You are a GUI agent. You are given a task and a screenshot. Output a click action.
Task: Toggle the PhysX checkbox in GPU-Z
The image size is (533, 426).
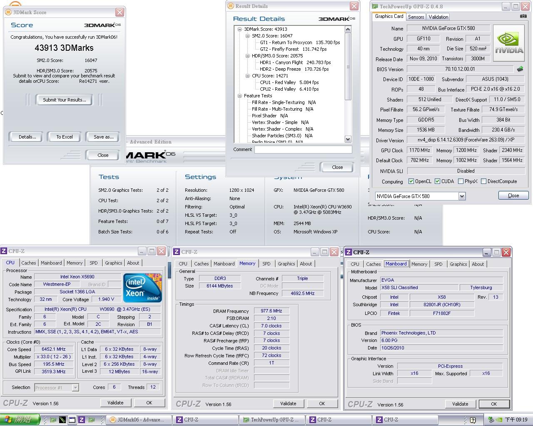pos(461,181)
